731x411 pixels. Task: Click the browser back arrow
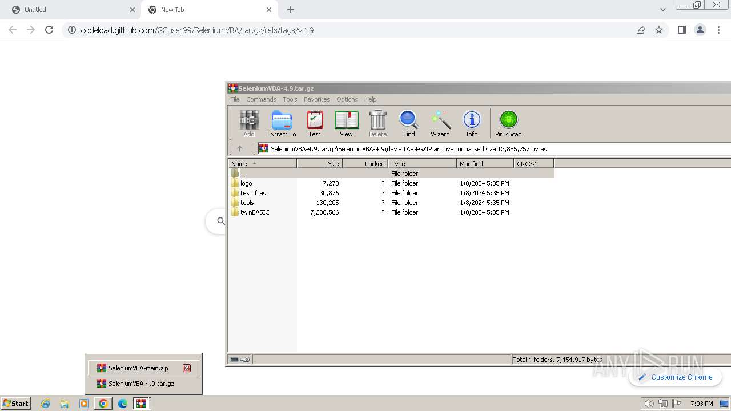click(x=13, y=30)
